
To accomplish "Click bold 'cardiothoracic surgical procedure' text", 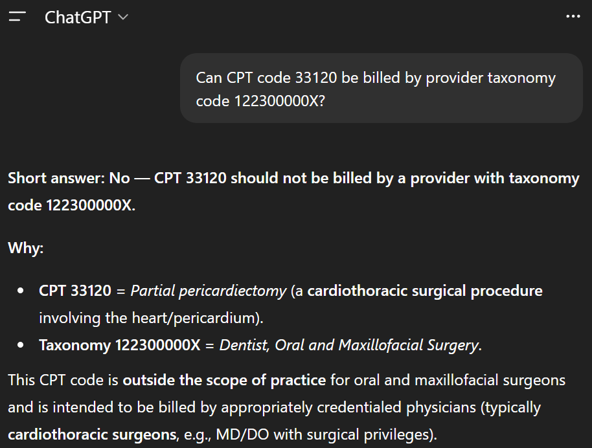I will coord(424,291).
